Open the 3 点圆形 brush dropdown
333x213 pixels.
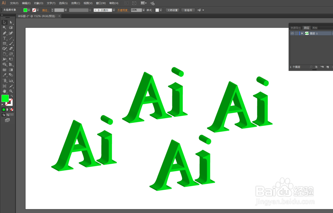114,10
